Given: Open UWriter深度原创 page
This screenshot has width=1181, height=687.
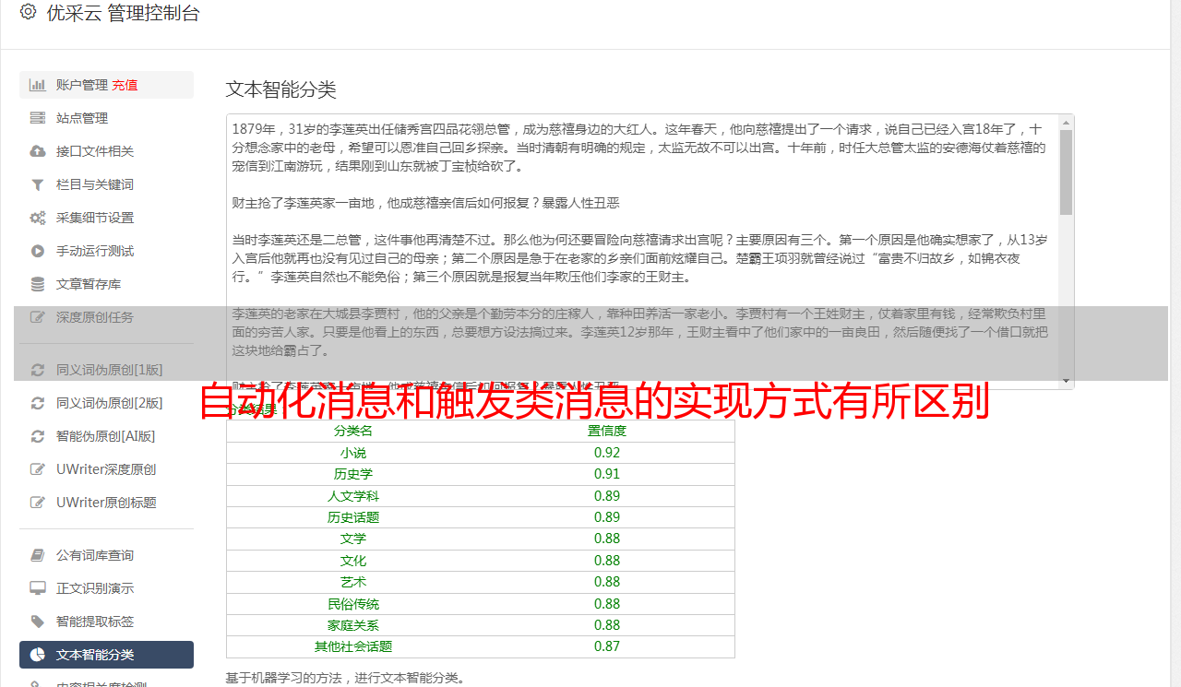Looking at the screenshot, I should [106, 469].
